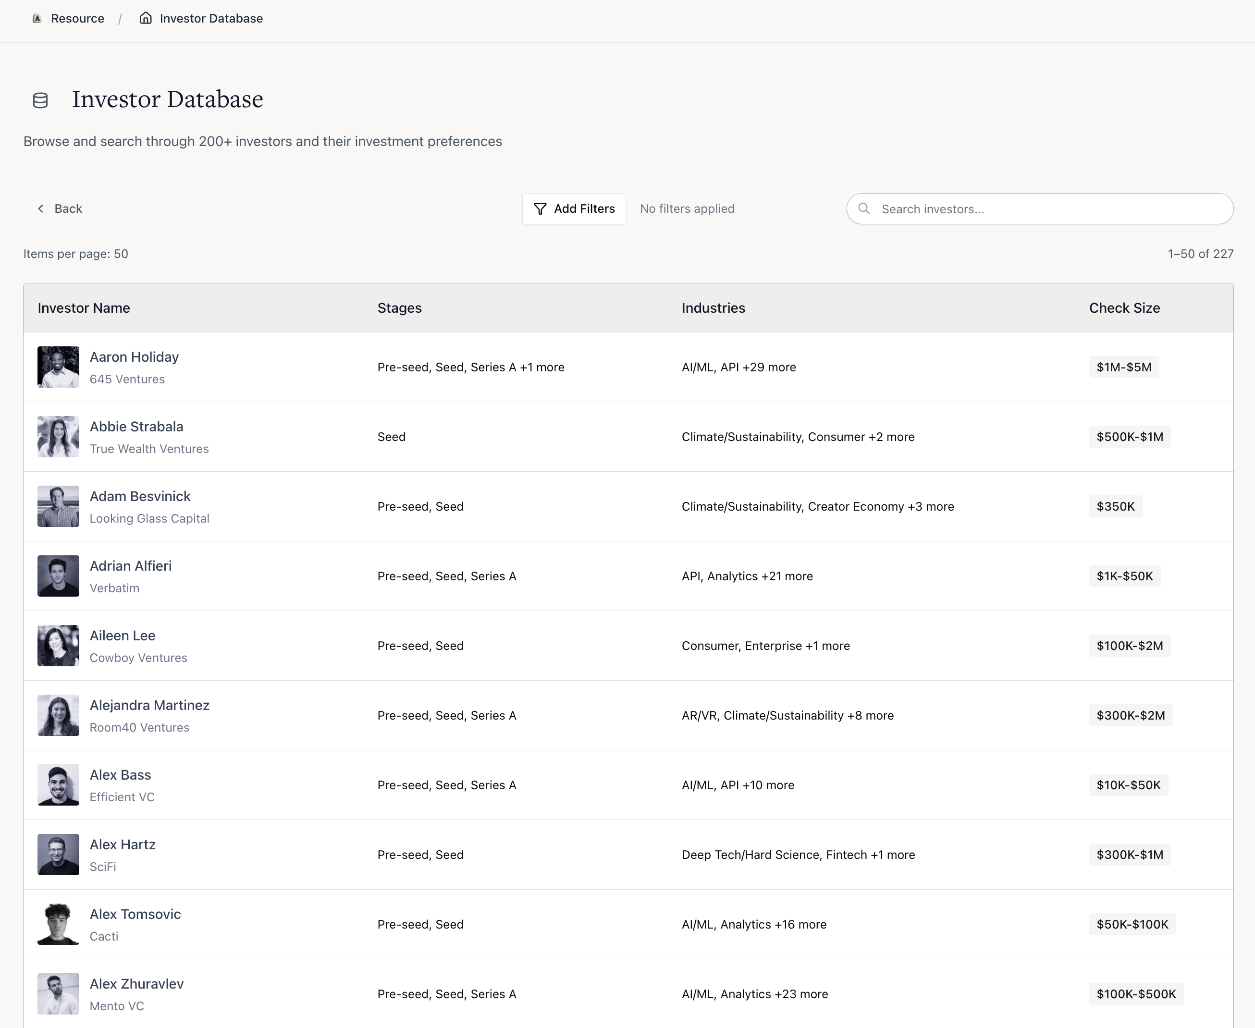The width and height of the screenshot is (1255, 1028).
Task: Sort by the Investor Name column header
Action: 84,307
